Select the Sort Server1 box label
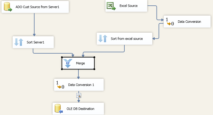The width and height of the screenshot is (213, 115). pos(35,42)
